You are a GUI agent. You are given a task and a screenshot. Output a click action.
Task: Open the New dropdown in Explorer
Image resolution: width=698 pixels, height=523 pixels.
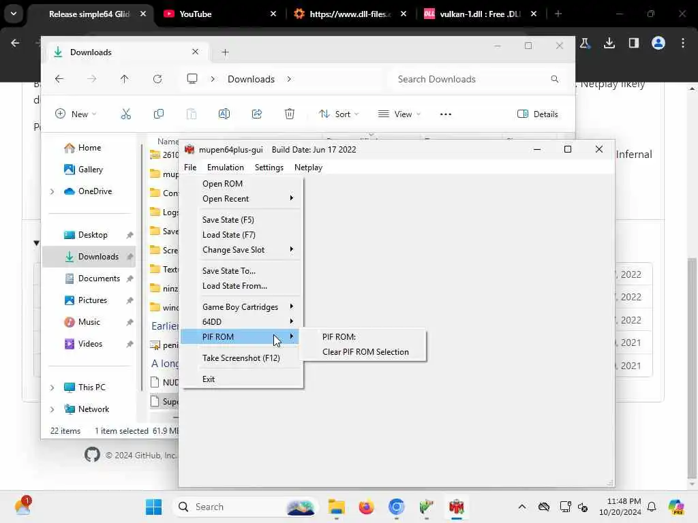76,114
